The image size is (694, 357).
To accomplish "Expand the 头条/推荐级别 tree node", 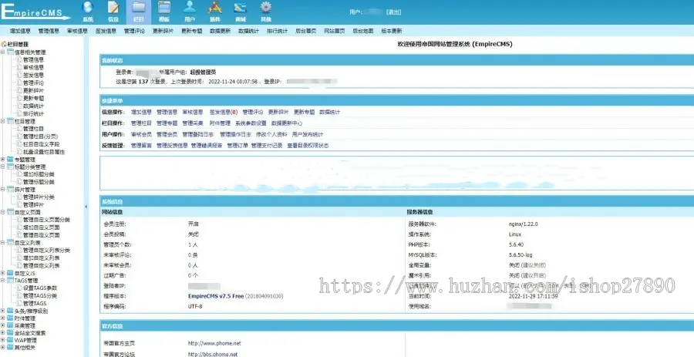I will tap(3, 311).
